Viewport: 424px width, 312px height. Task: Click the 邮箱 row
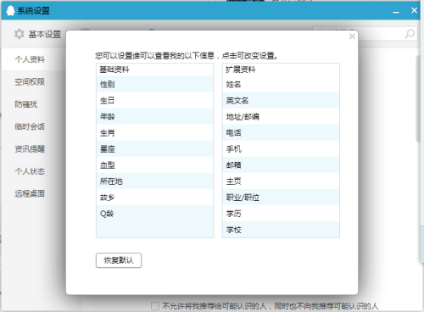click(x=281, y=165)
